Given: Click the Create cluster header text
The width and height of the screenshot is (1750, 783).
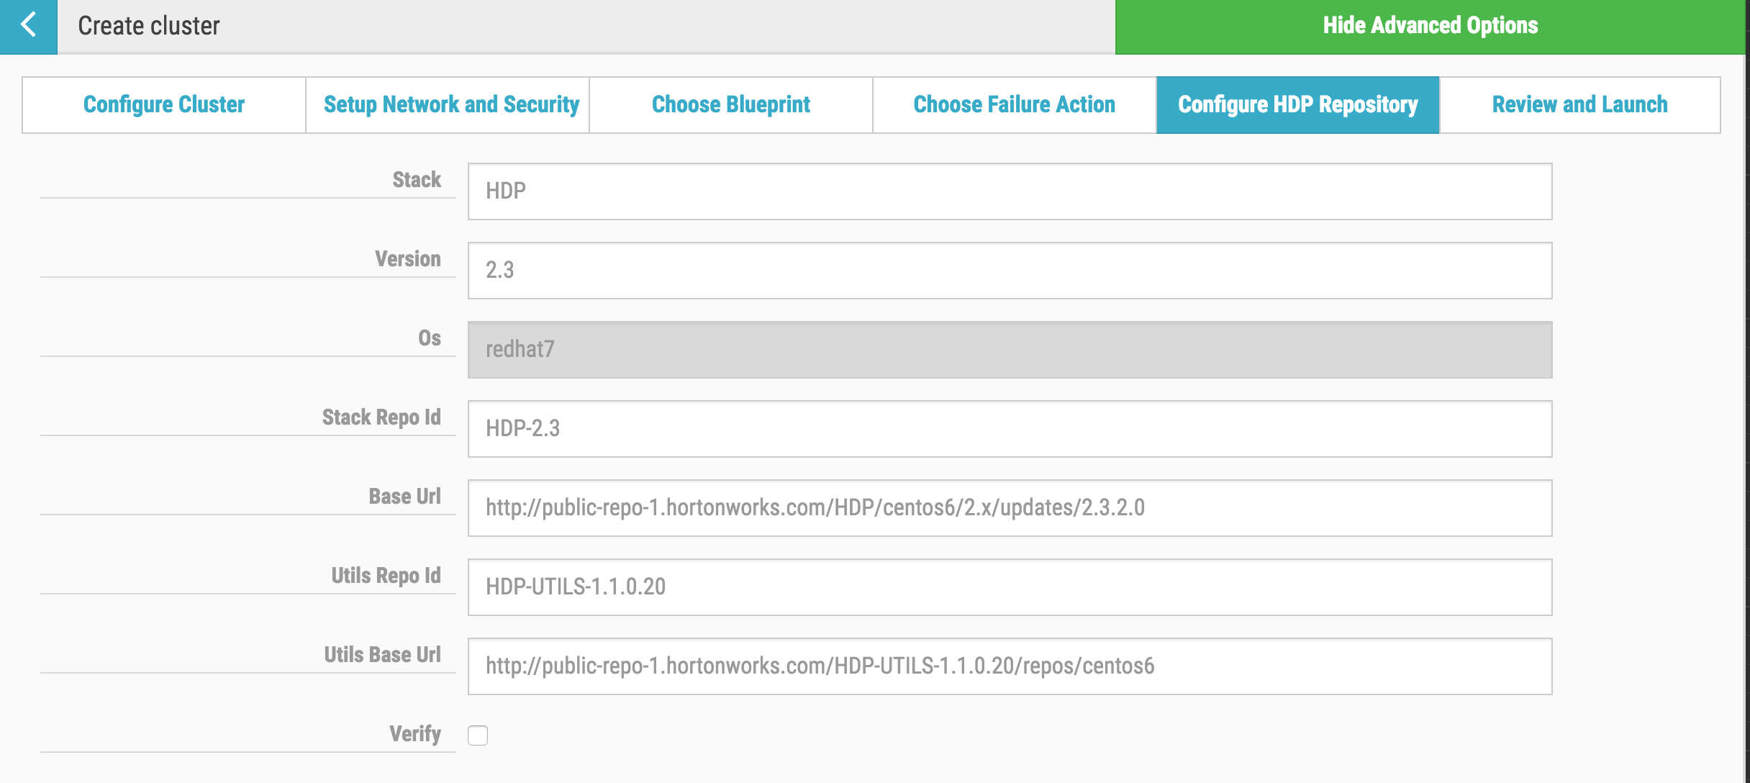Looking at the screenshot, I should pyautogui.click(x=148, y=26).
